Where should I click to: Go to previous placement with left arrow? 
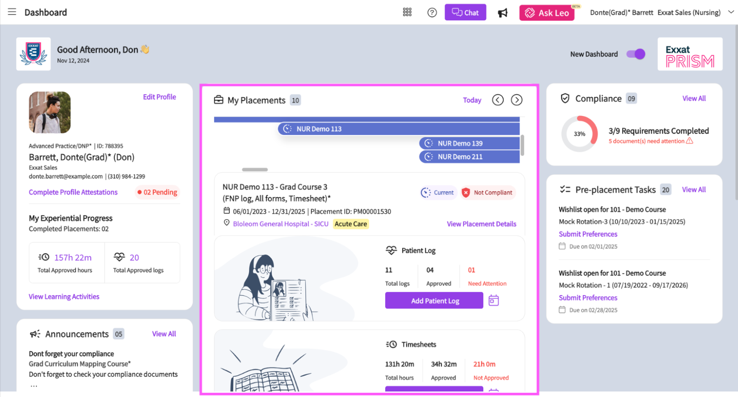tap(498, 100)
